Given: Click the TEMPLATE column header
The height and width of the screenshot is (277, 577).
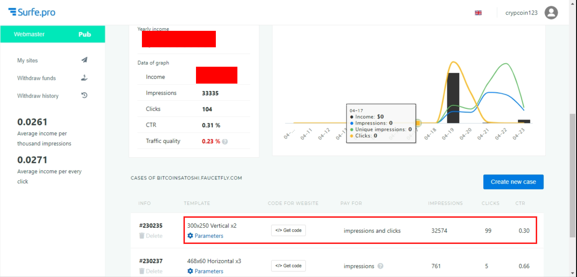Looking at the screenshot, I should coord(197,204).
